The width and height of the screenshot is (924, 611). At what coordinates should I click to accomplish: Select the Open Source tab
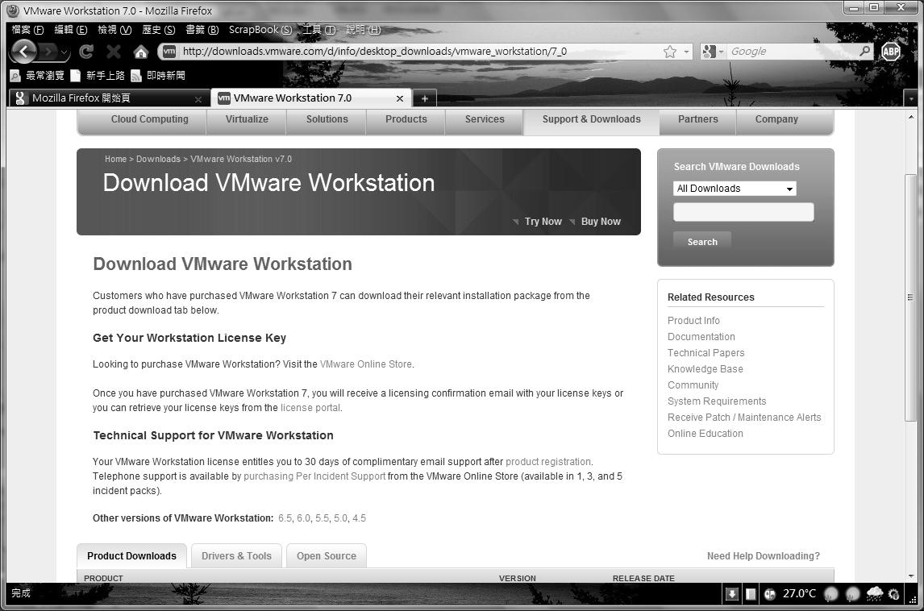pos(327,555)
